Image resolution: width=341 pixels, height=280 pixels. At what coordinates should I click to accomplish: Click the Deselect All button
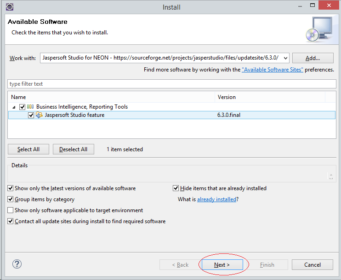coord(73,149)
